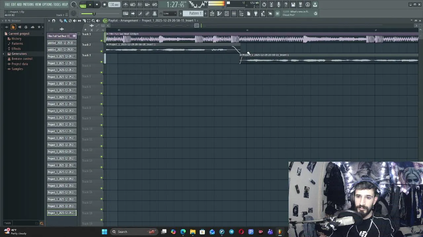This screenshot has width=423, height=237.
Task: Click the plus button next to Pattern 1
Action: (x=205, y=13)
